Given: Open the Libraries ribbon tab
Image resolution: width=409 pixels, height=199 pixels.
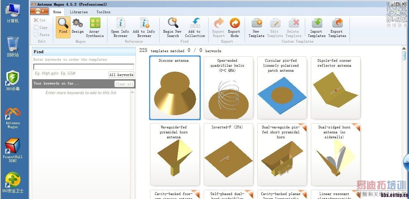Looking at the screenshot, I should [79, 12].
